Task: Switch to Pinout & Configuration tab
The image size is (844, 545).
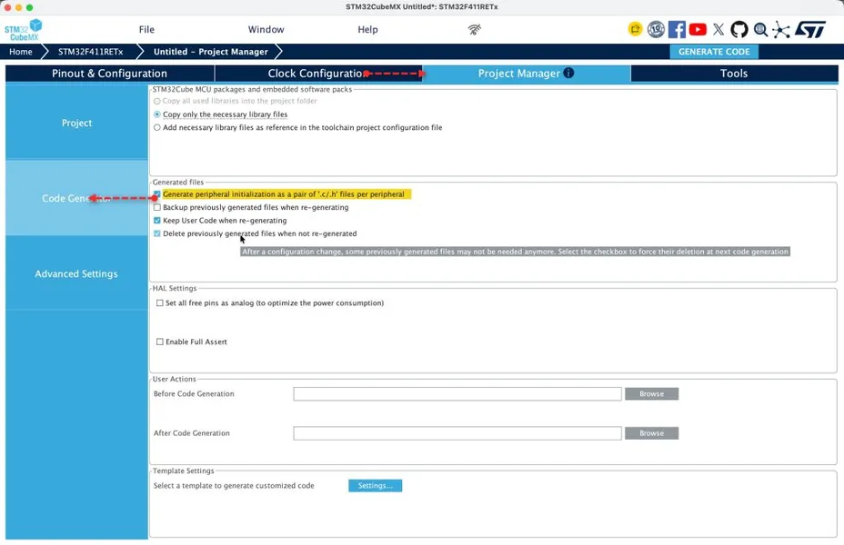Action: (x=110, y=74)
